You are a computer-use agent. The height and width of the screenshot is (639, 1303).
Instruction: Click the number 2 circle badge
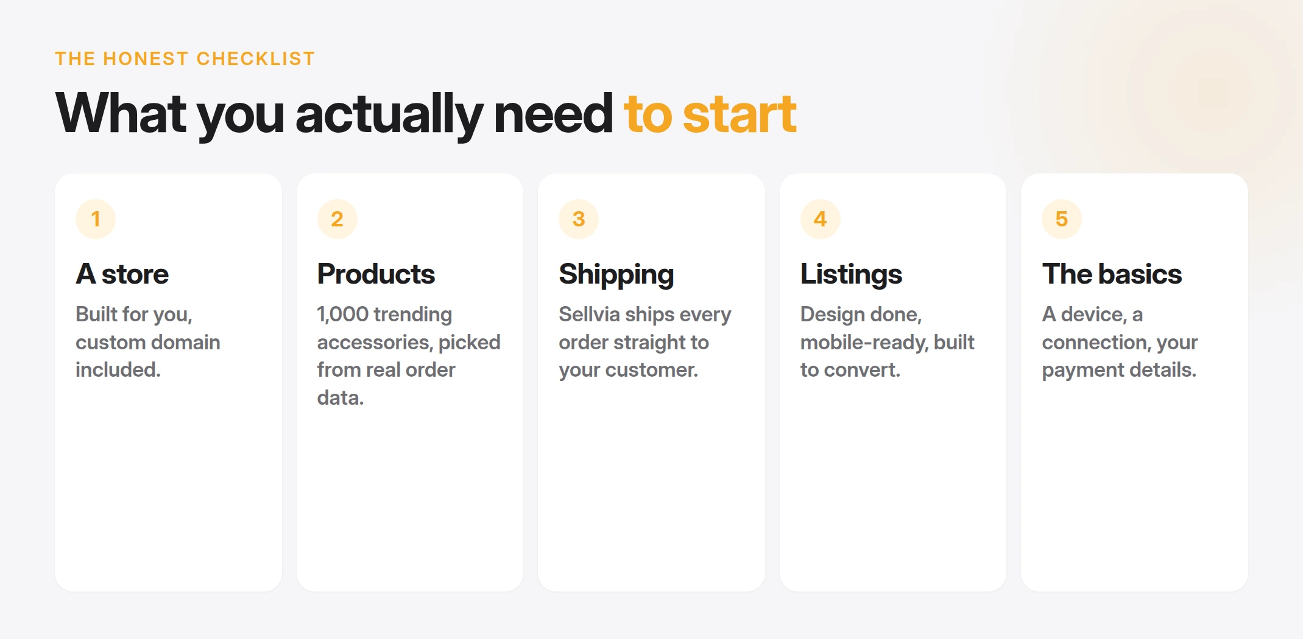pos(337,219)
